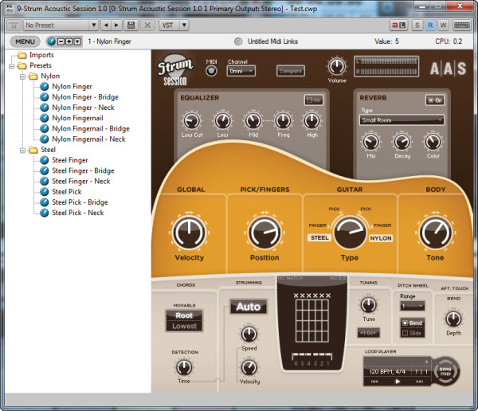Open the Pitch Wheel Range dropdown
Image resolution: width=478 pixels, height=411 pixels.
click(412, 306)
